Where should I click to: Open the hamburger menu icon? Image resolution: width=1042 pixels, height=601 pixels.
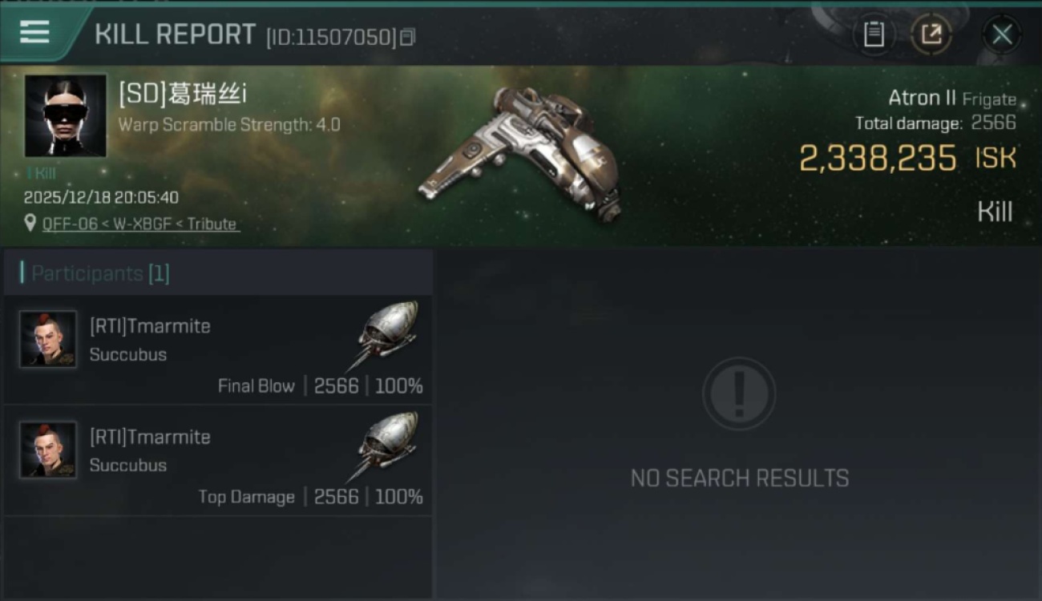click(35, 33)
